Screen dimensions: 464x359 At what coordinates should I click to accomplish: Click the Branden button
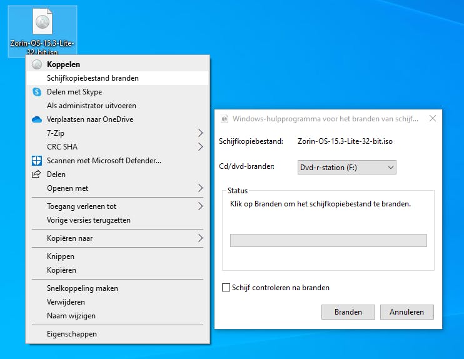tap(348, 312)
